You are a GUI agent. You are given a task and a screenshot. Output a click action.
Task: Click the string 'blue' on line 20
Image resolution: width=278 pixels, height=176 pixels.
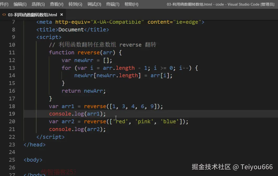[169, 122]
